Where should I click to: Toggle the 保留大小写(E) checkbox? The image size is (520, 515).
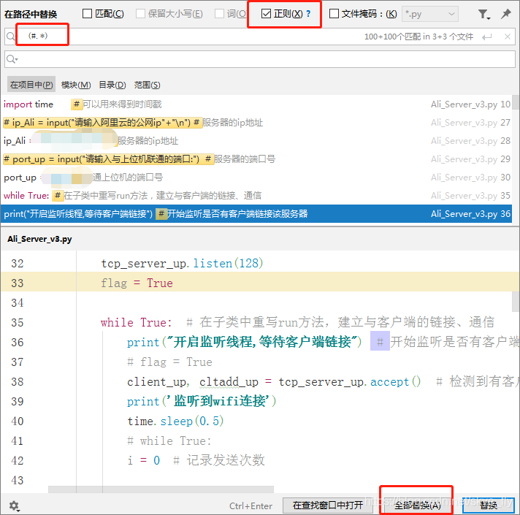(x=141, y=14)
